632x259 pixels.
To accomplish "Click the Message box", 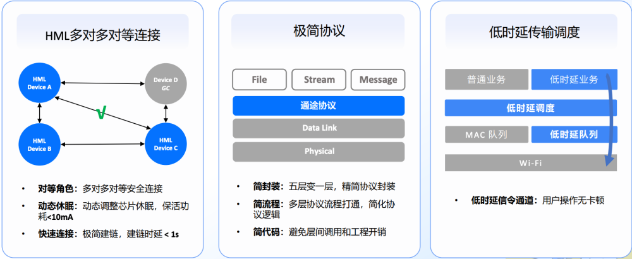I will pyautogui.click(x=378, y=80).
